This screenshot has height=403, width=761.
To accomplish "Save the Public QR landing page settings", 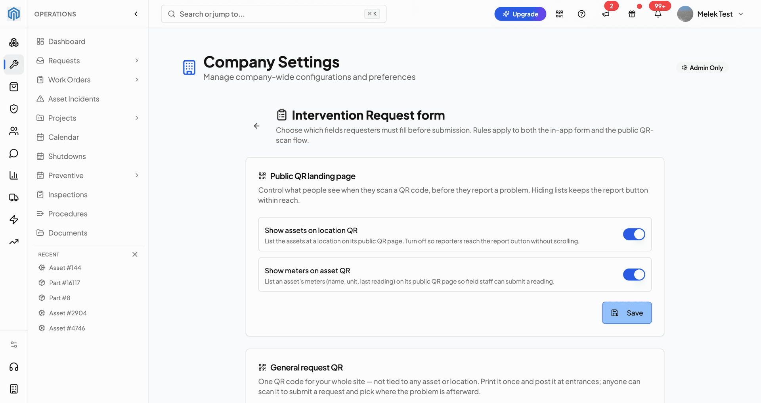I will click(627, 313).
